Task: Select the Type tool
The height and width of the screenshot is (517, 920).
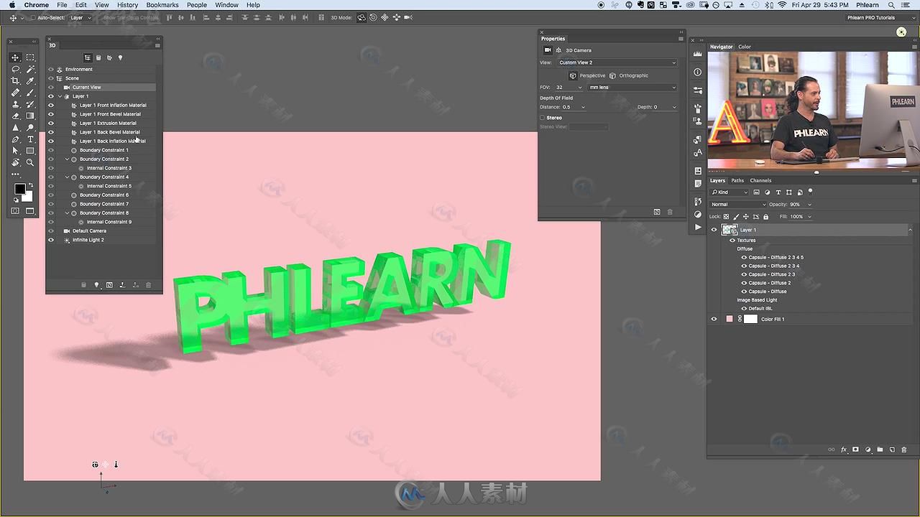Action: click(30, 139)
